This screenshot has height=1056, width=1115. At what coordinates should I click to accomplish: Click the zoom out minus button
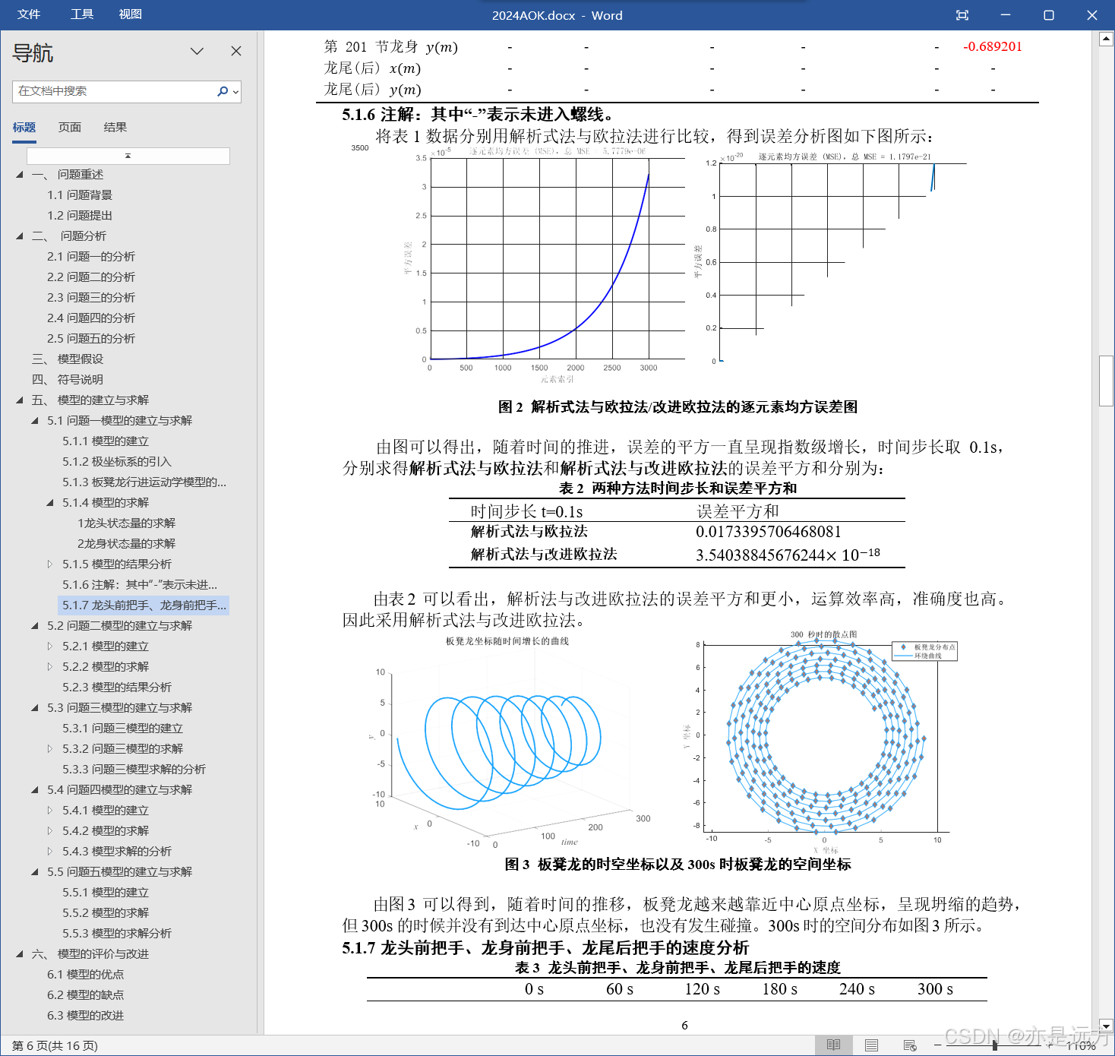(x=938, y=1046)
